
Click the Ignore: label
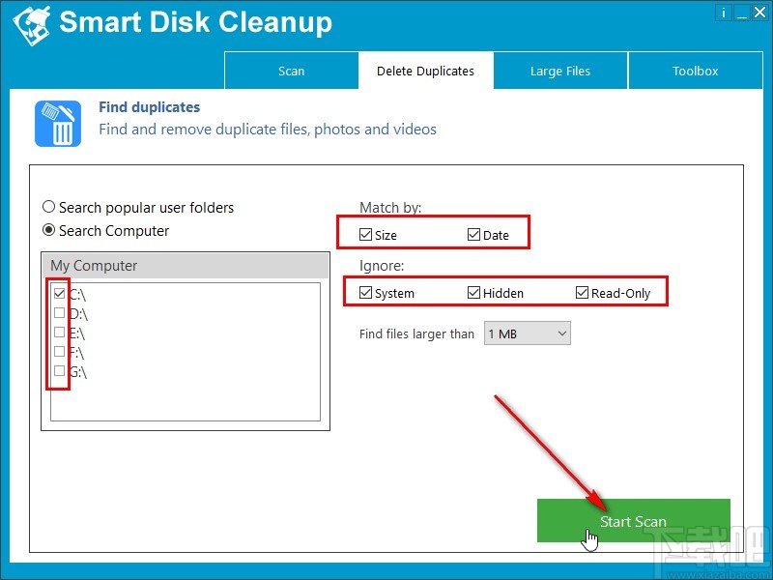[x=382, y=266]
